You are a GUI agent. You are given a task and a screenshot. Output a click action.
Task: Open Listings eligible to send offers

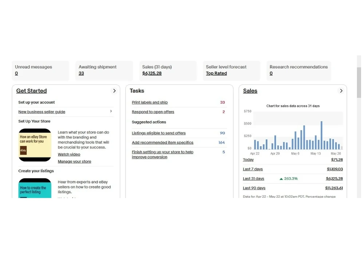[159, 133]
